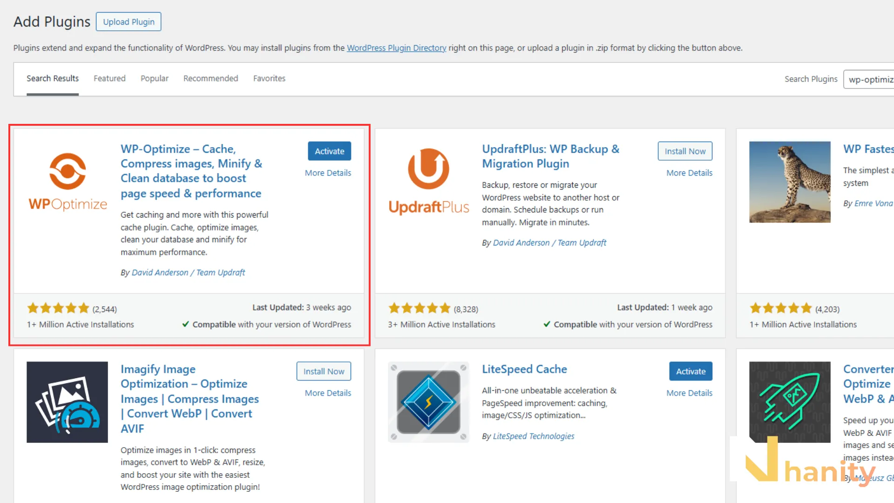
Task: Click the UpdraftPlus plugin logo
Action: tap(428, 182)
